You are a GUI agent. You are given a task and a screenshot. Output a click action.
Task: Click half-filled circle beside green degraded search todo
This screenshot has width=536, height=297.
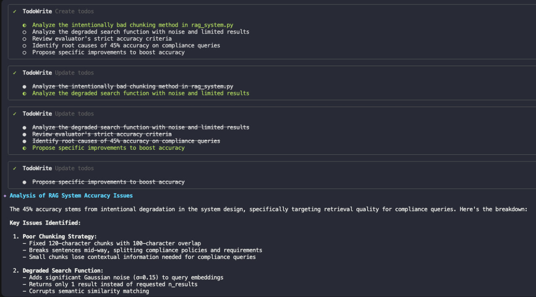pos(24,93)
